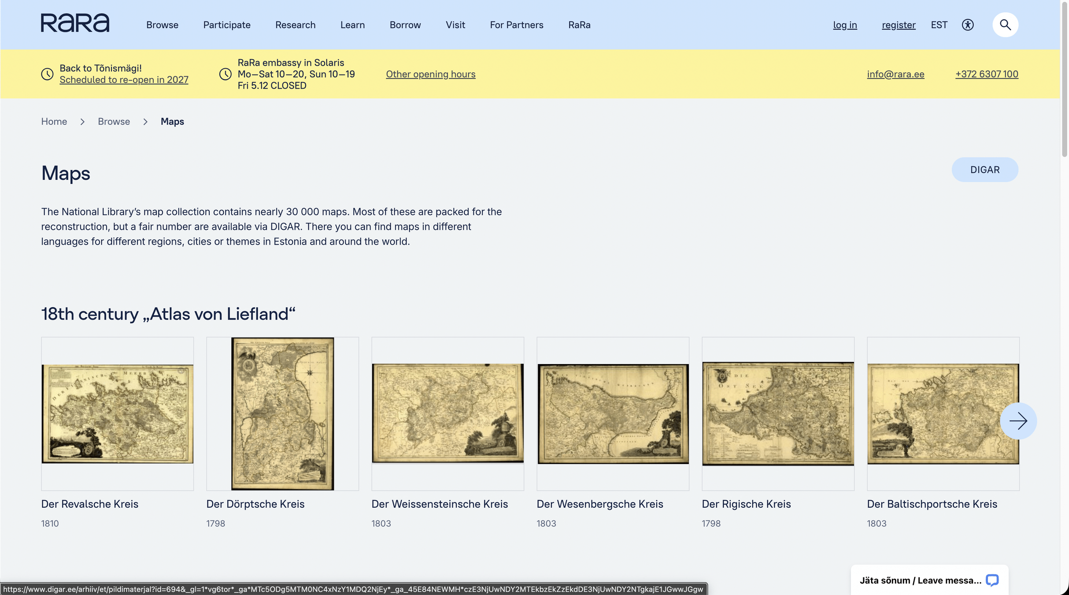1069x595 pixels.
Task: Go to the Home breadcrumb
Action: pos(54,122)
